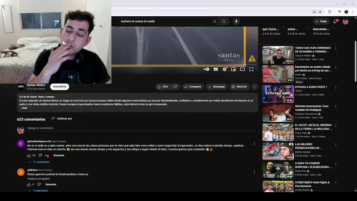Open Historias Innecesarias Caso Candela video
357x201 pixels.
(278, 113)
